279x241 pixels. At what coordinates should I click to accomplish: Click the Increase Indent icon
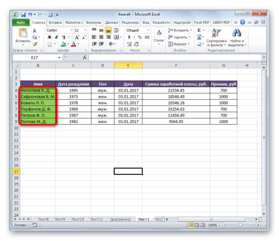(101, 44)
